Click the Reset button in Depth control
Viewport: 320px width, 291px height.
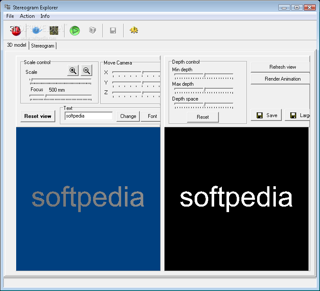(203, 117)
